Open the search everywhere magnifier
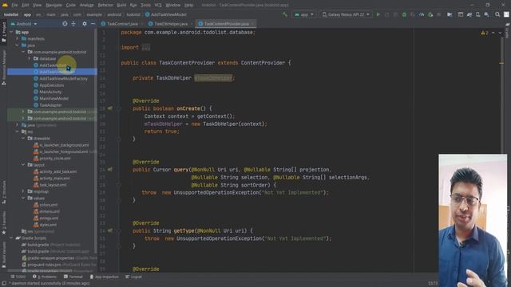The height and width of the screenshot is (287, 511). (497, 14)
